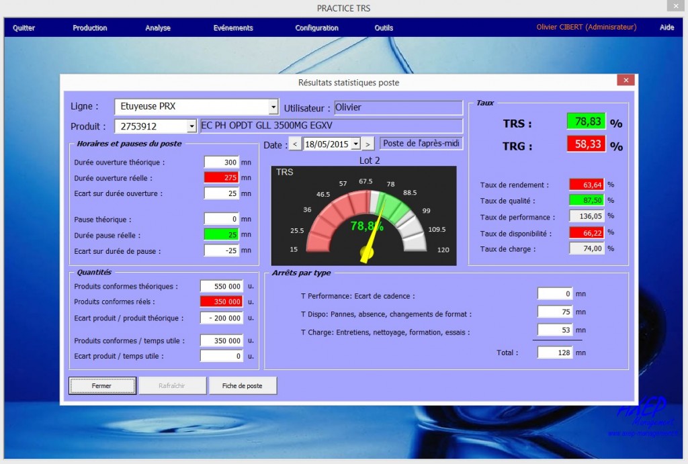Click the Ecart produit / produit théorique field

point(222,318)
